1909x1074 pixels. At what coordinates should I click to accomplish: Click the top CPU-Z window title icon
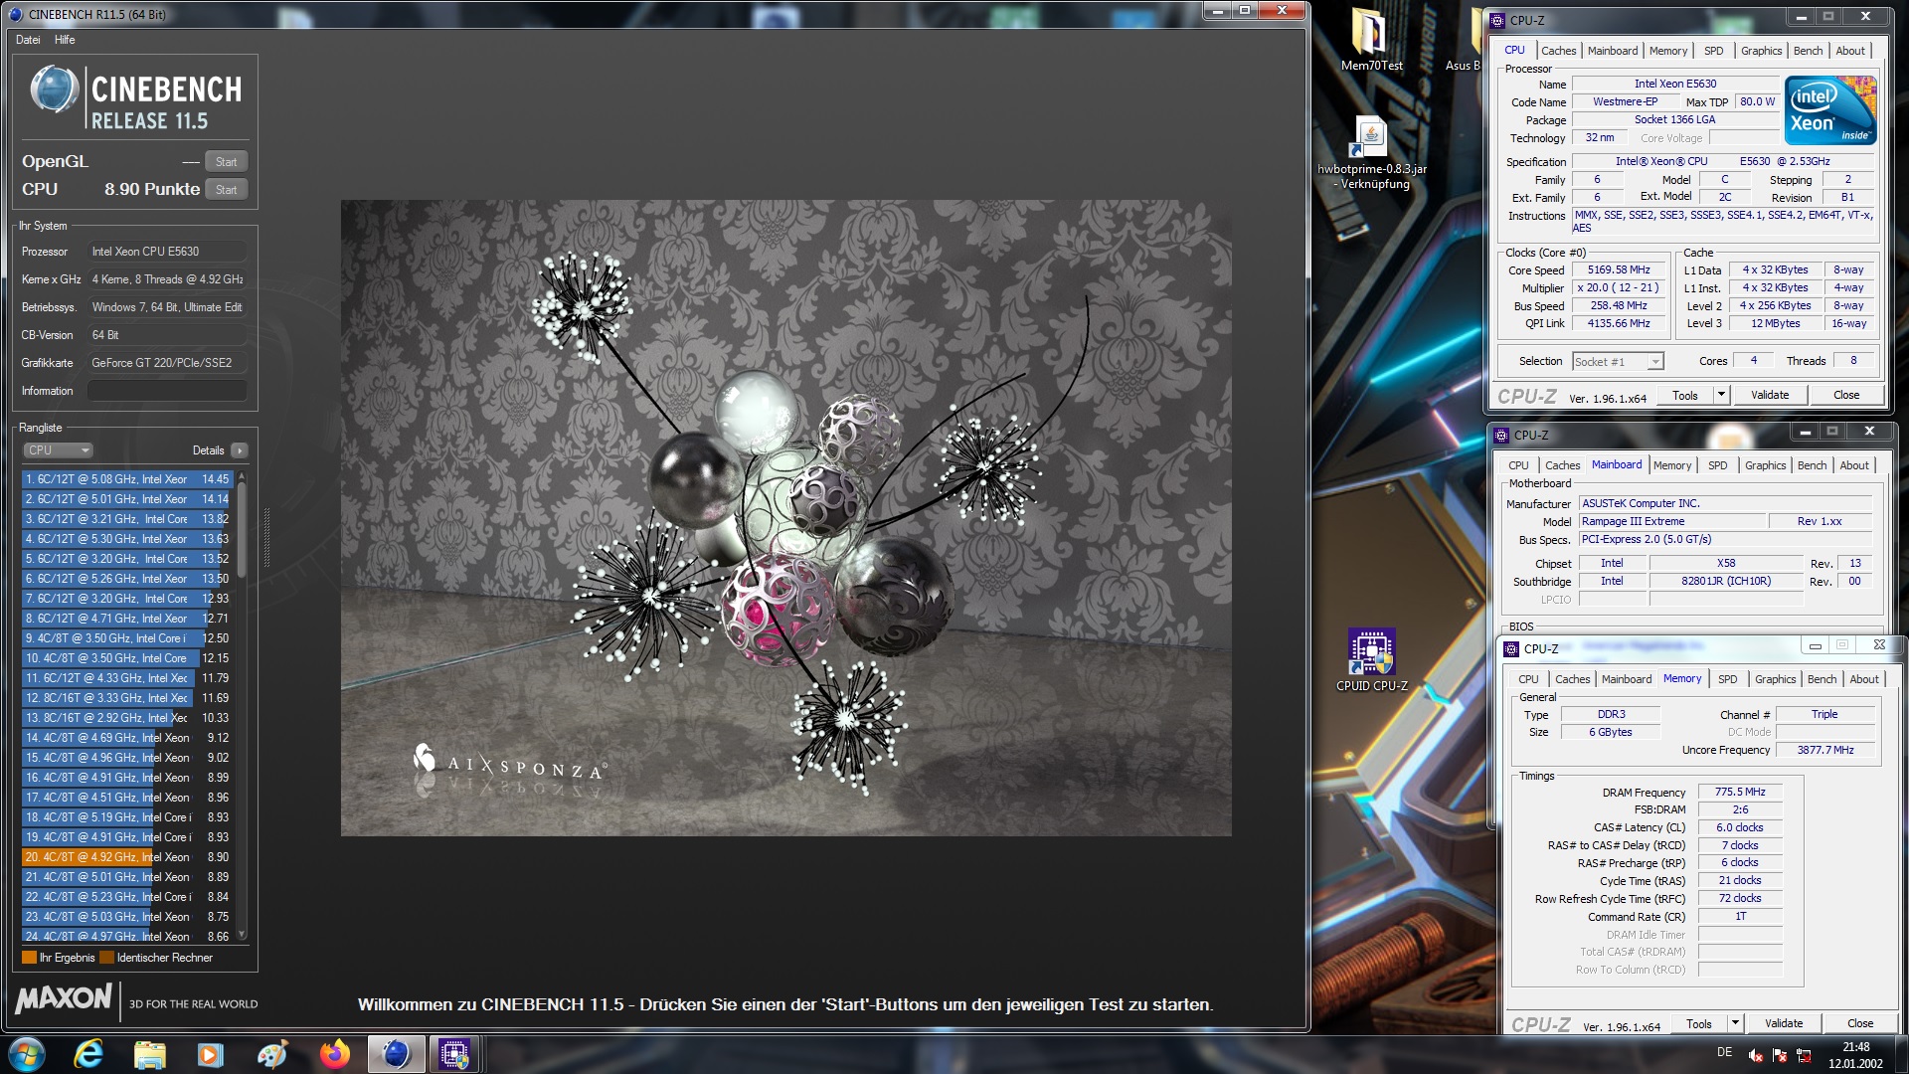point(1498,20)
